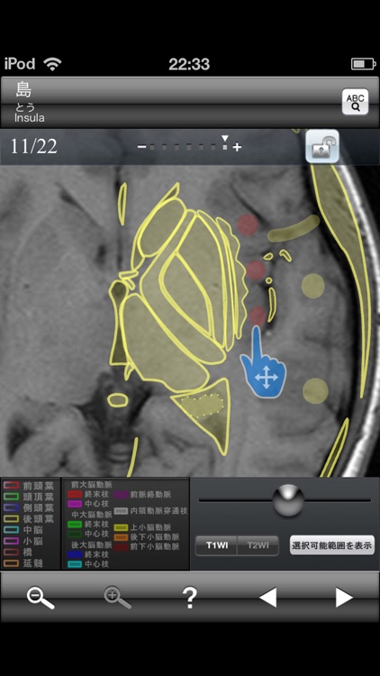Viewport: 380px width, 676px height.
Task: Pick the orange 後下小脳動脈 swatch
Action: point(121,537)
